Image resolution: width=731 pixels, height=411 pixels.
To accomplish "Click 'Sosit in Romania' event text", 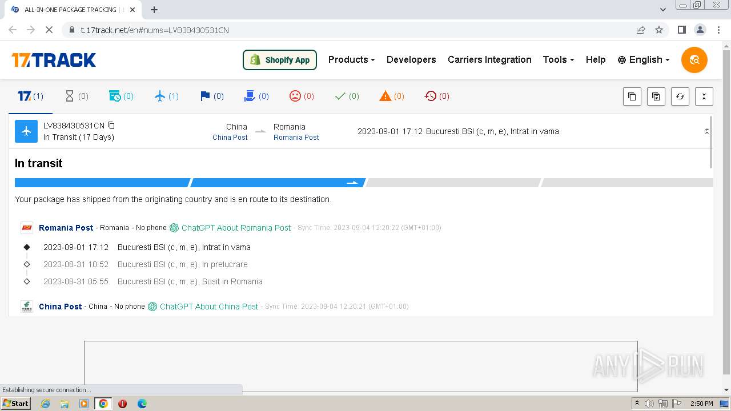I will [232, 281].
